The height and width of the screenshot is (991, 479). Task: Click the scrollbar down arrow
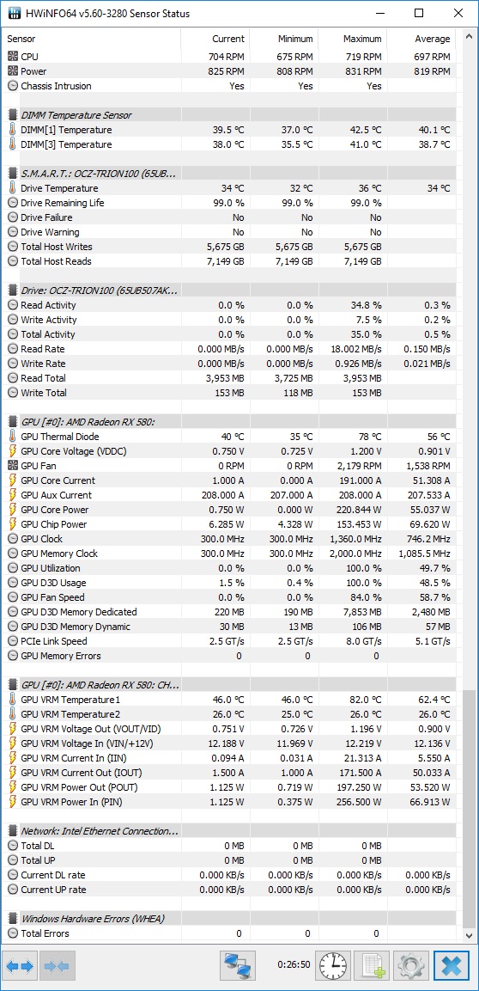(470, 935)
